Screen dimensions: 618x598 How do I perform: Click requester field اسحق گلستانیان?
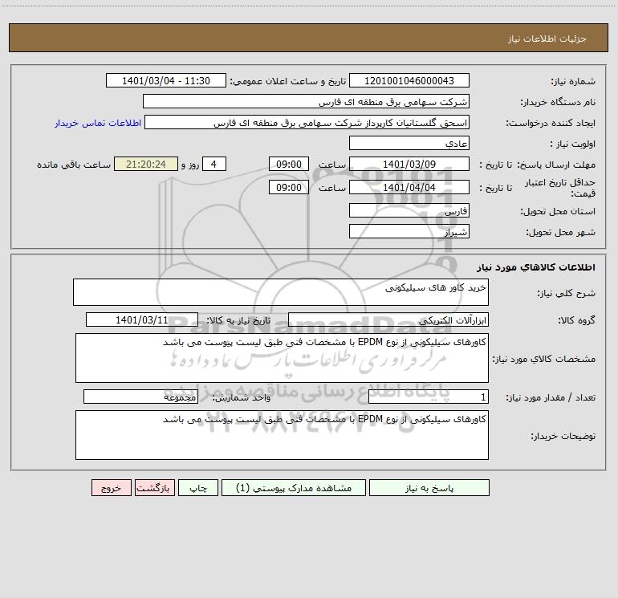(307, 122)
